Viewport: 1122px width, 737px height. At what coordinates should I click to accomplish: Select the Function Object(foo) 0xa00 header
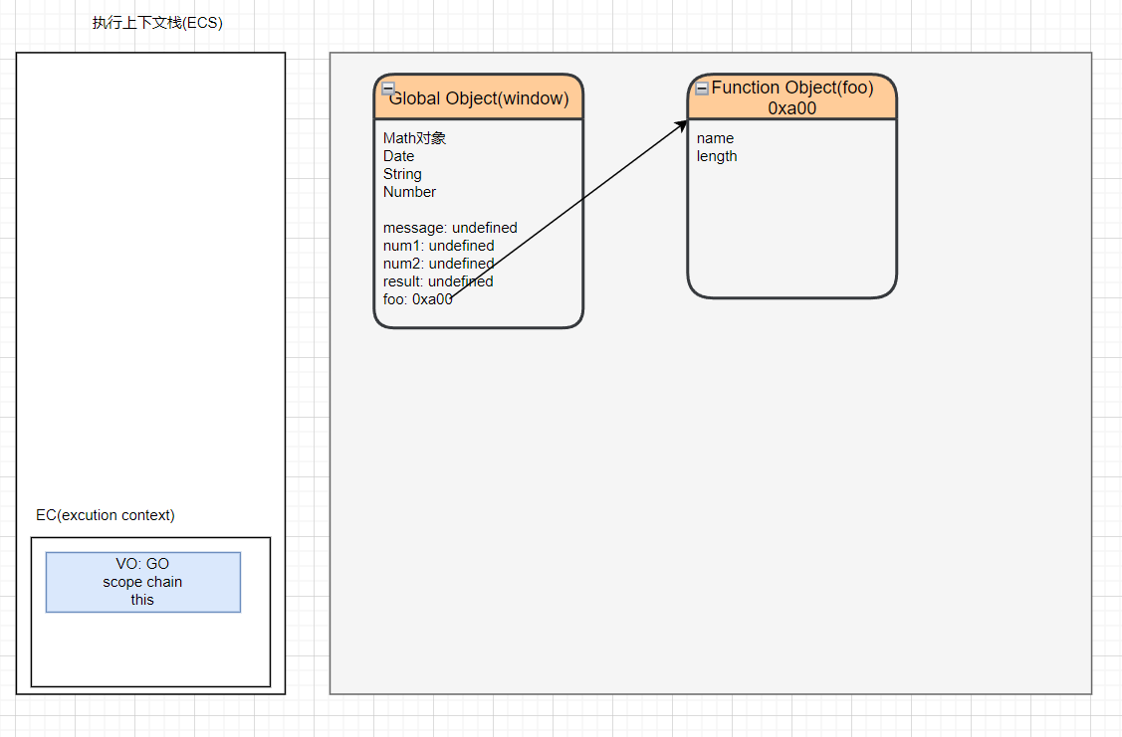(792, 97)
